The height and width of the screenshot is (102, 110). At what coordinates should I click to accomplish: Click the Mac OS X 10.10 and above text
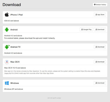[15, 68]
